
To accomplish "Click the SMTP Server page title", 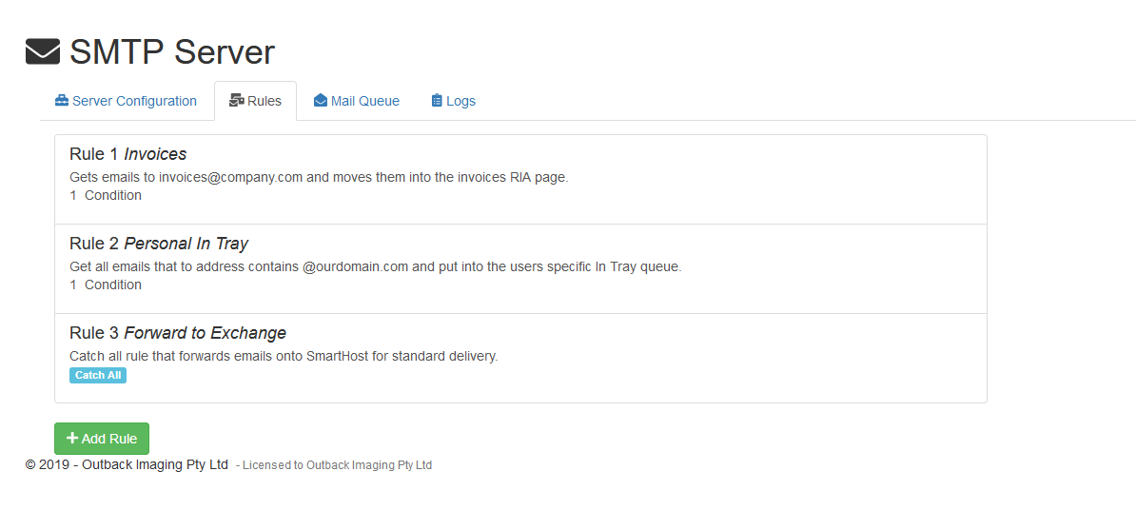I will tap(171, 51).
